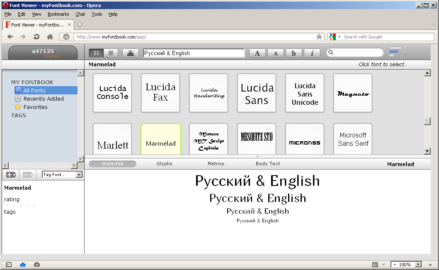The width and height of the screenshot is (439, 270).
Task: Click the browser forward arrow
Action: (23, 37)
